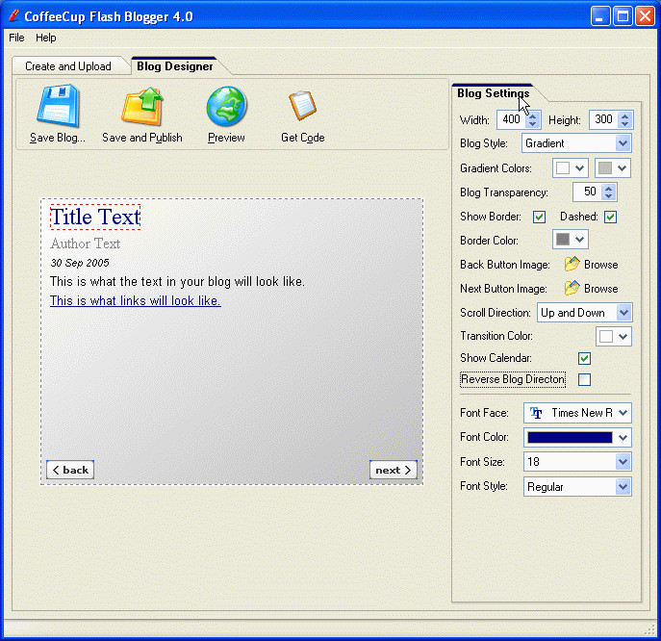Click the Get Code clipboard icon

(302, 106)
